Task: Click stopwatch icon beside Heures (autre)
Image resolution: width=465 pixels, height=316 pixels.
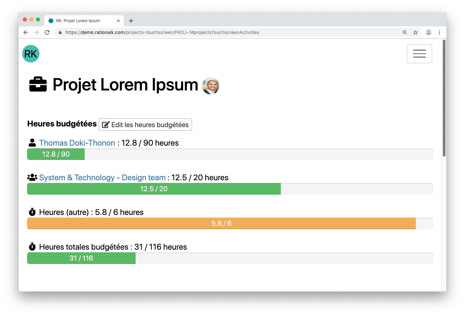Action: 32,212
